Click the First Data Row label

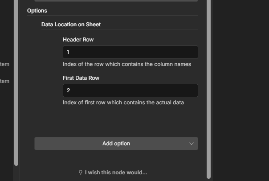tap(81, 78)
